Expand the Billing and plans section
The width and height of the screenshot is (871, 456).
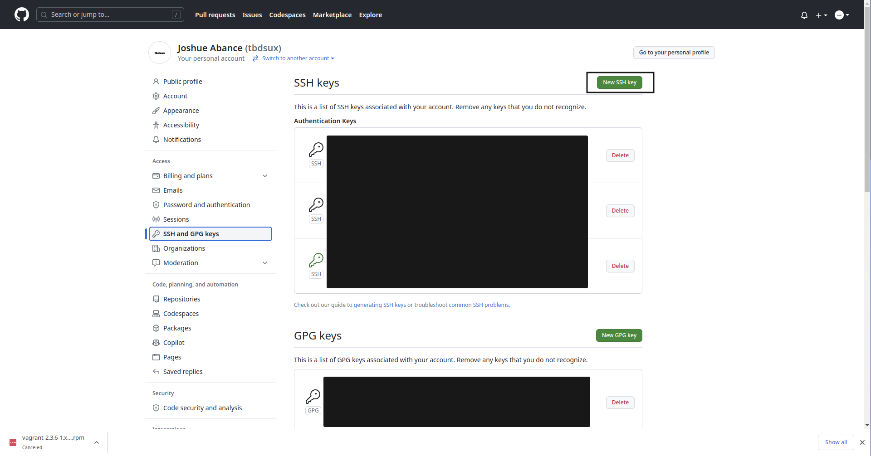(x=265, y=176)
